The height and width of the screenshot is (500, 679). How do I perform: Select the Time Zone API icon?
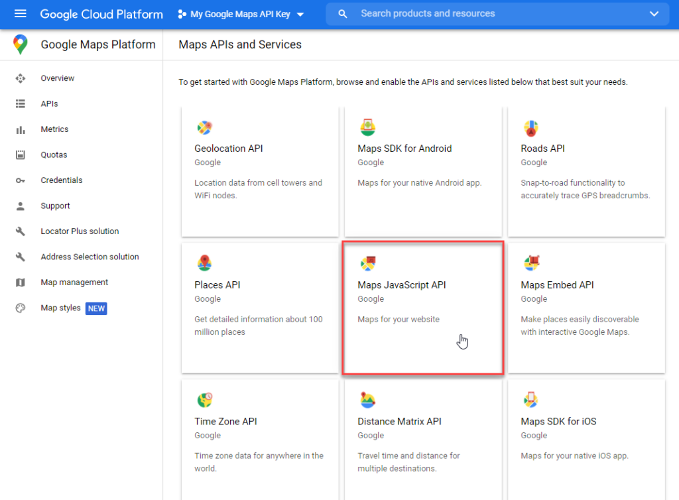205,400
